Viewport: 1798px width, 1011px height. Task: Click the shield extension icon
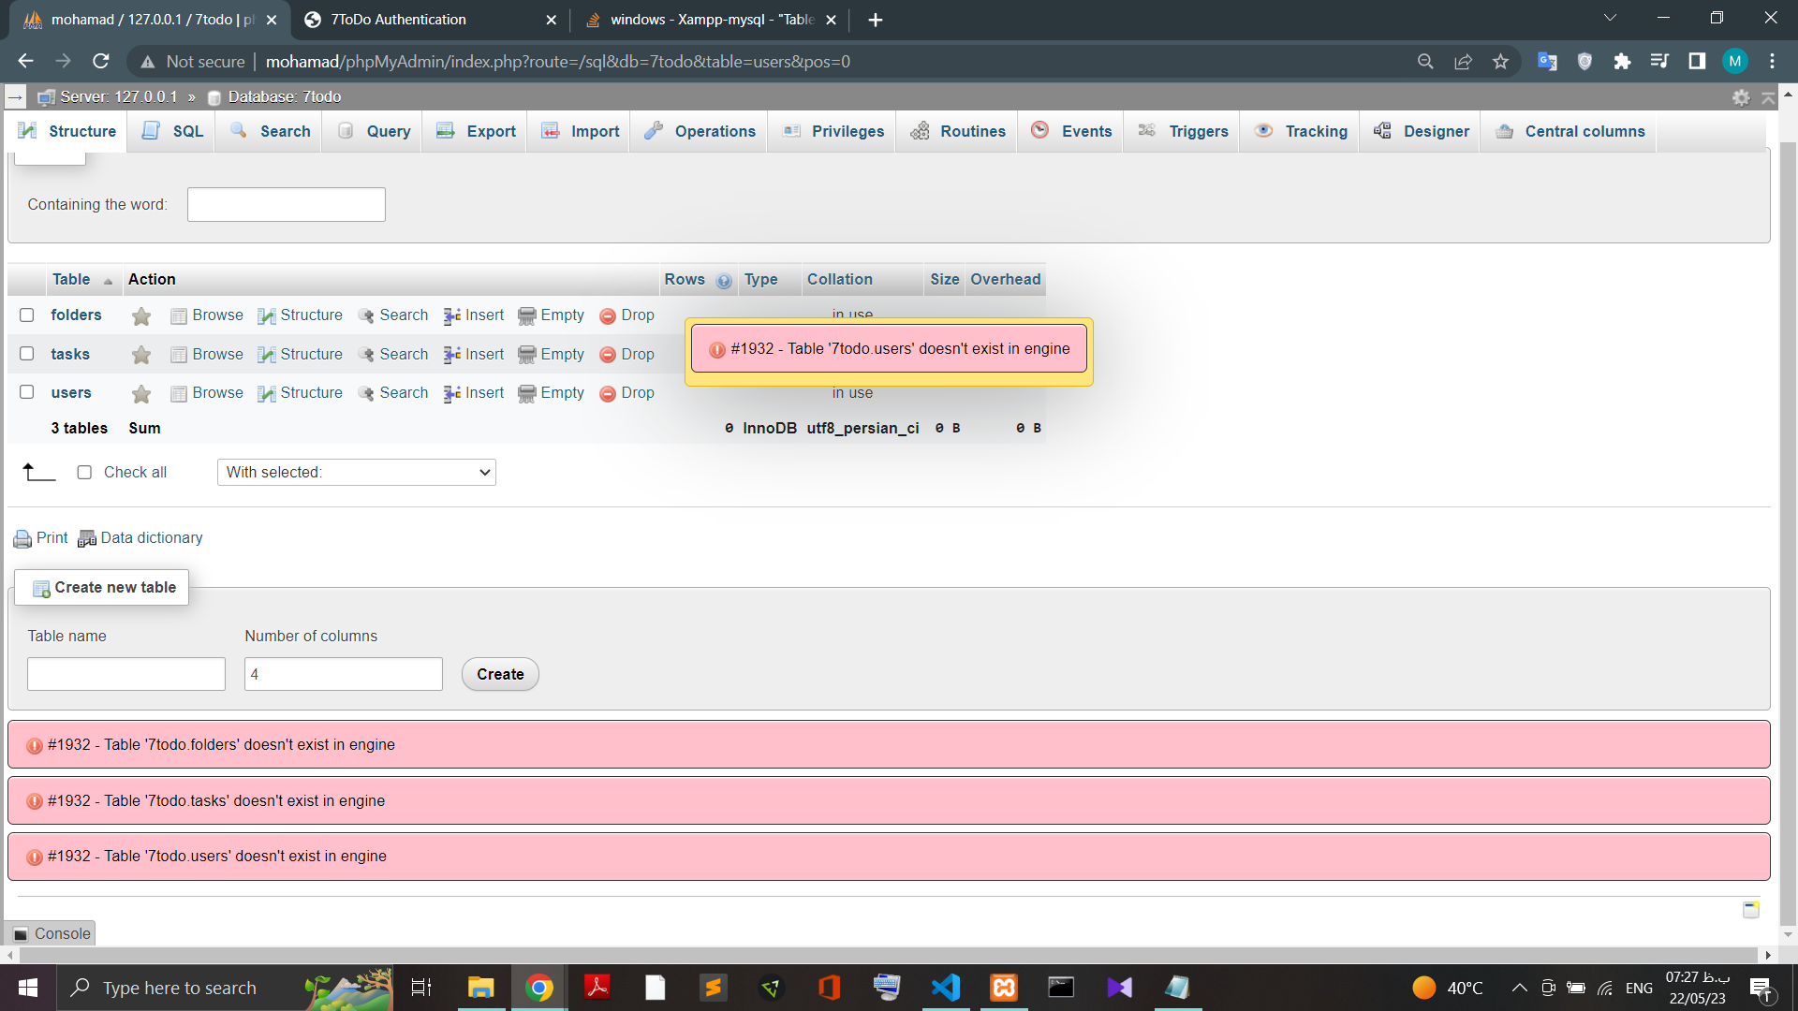(x=1584, y=62)
